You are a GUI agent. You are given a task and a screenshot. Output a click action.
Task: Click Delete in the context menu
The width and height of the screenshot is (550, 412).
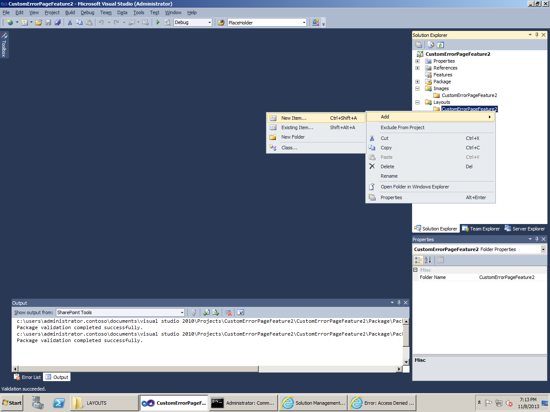(x=431, y=167)
